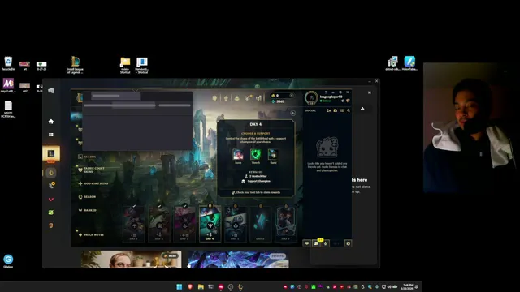Open gear icon in social bottom bar
The image size is (520, 292).
point(349,243)
